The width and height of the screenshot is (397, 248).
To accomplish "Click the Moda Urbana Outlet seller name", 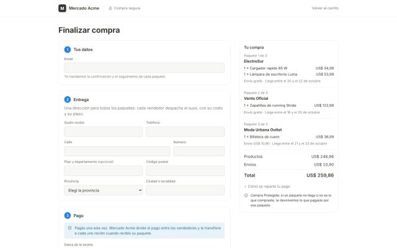I will 263,130.
